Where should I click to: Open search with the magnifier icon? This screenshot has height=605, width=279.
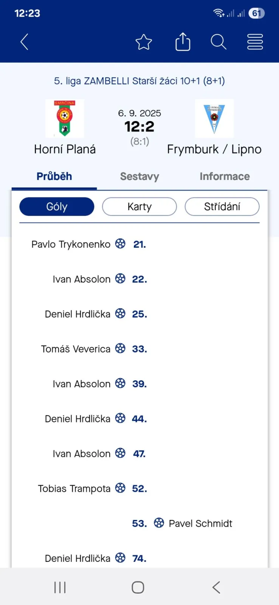coord(219,42)
